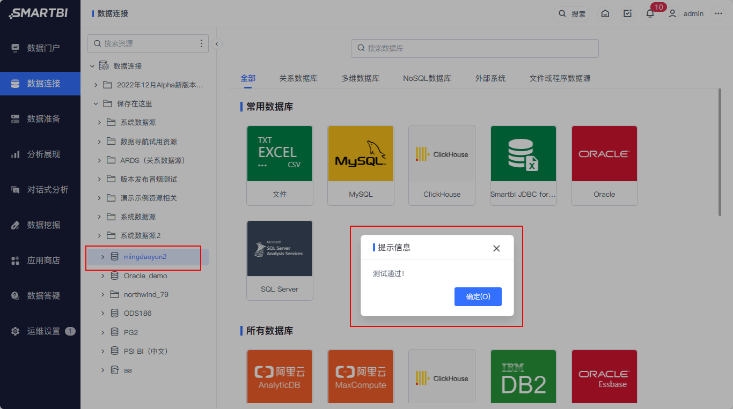Expand the 演示示例资源相关 folder

tap(99, 198)
